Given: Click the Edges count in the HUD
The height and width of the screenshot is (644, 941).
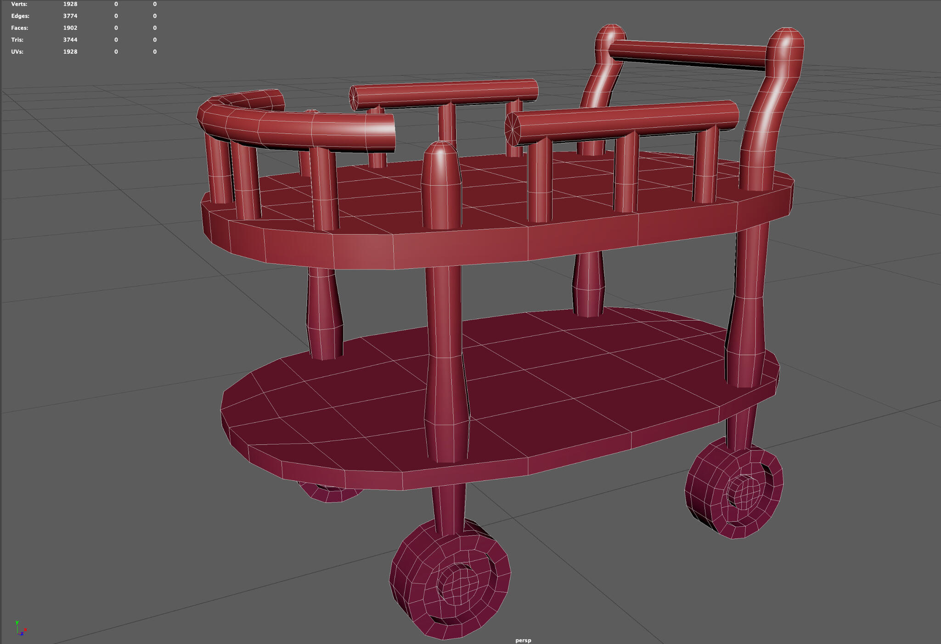Looking at the screenshot, I should point(70,16).
